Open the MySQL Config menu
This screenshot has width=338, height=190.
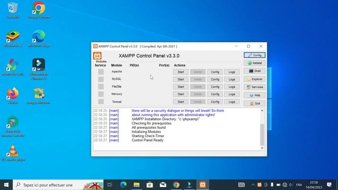click(x=215, y=80)
